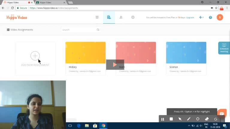This screenshot has width=230, height=129.
Task: Play the video with center play button
Action: click(115, 64)
